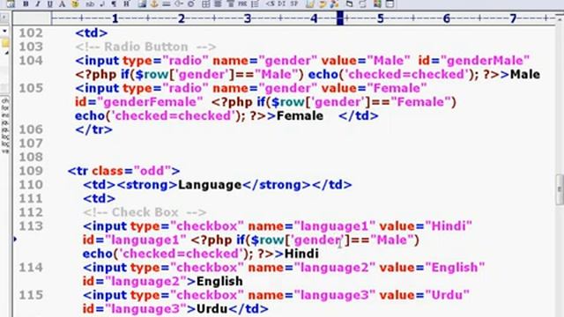Click the blue column marker on the ruler
The height and width of the screenshot is (317, 564).
(340, 18)
